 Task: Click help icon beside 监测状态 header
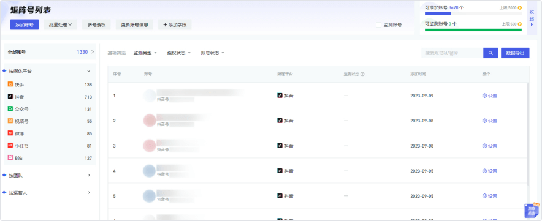click(362, 74)
